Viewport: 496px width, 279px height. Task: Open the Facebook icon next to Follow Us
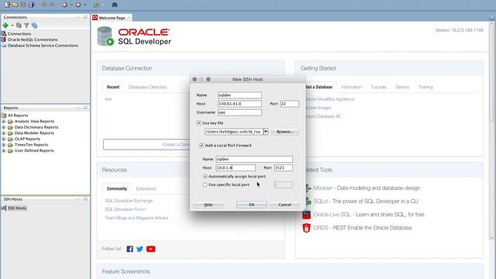click(129, 249)
